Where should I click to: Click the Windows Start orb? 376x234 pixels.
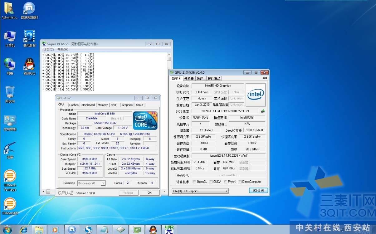point(7,229)
